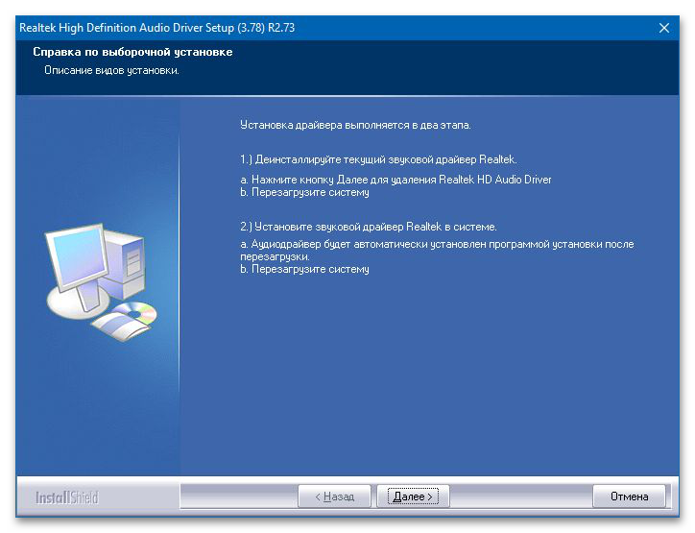This screenshot has height=533, width=695.
Task: Click the first 'b. Перезагрузите систему' line under step 1
Action: click(304, 192)
